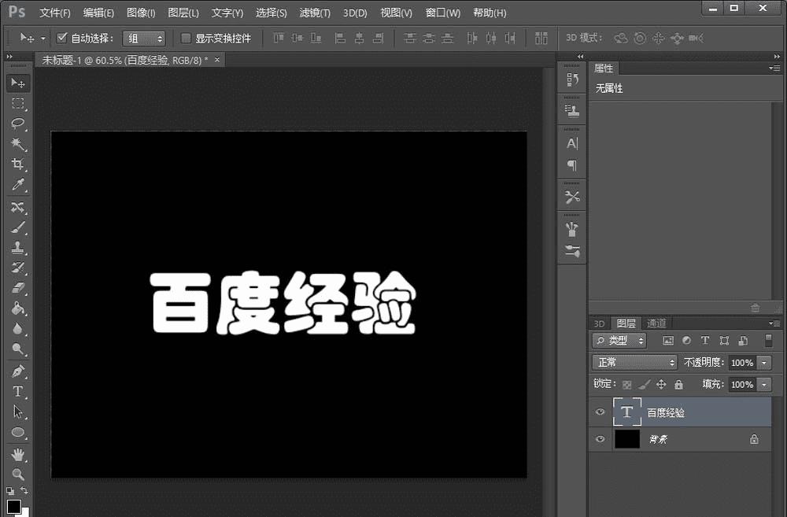Select the Path Selection tool
787x517 pixels.
click(x=18, y=412)
